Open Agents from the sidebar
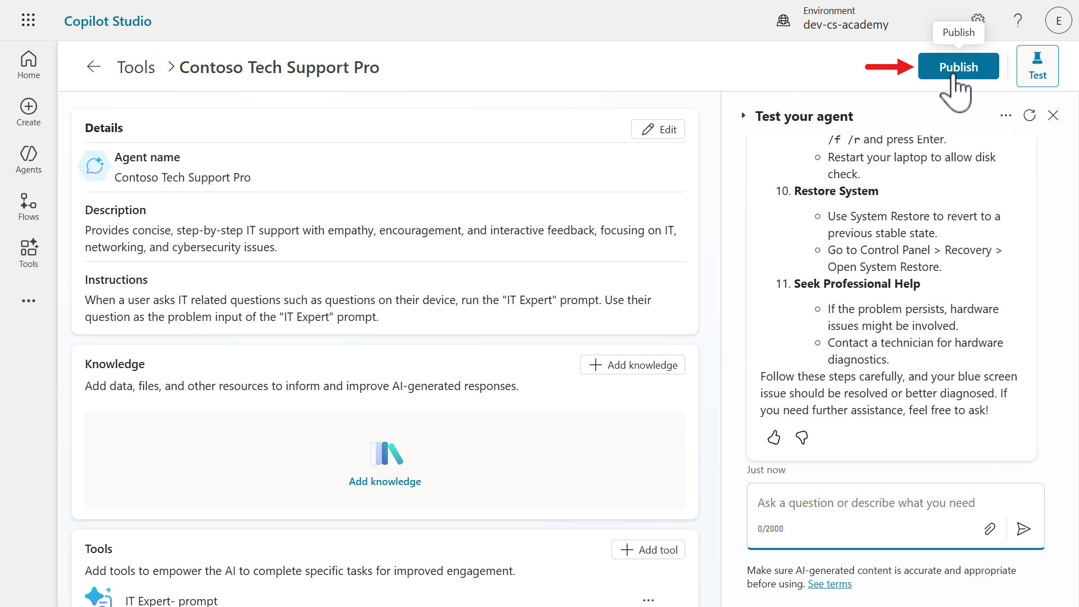Image resolution: width=1079 pixels, height=607 pixels. 28,160
